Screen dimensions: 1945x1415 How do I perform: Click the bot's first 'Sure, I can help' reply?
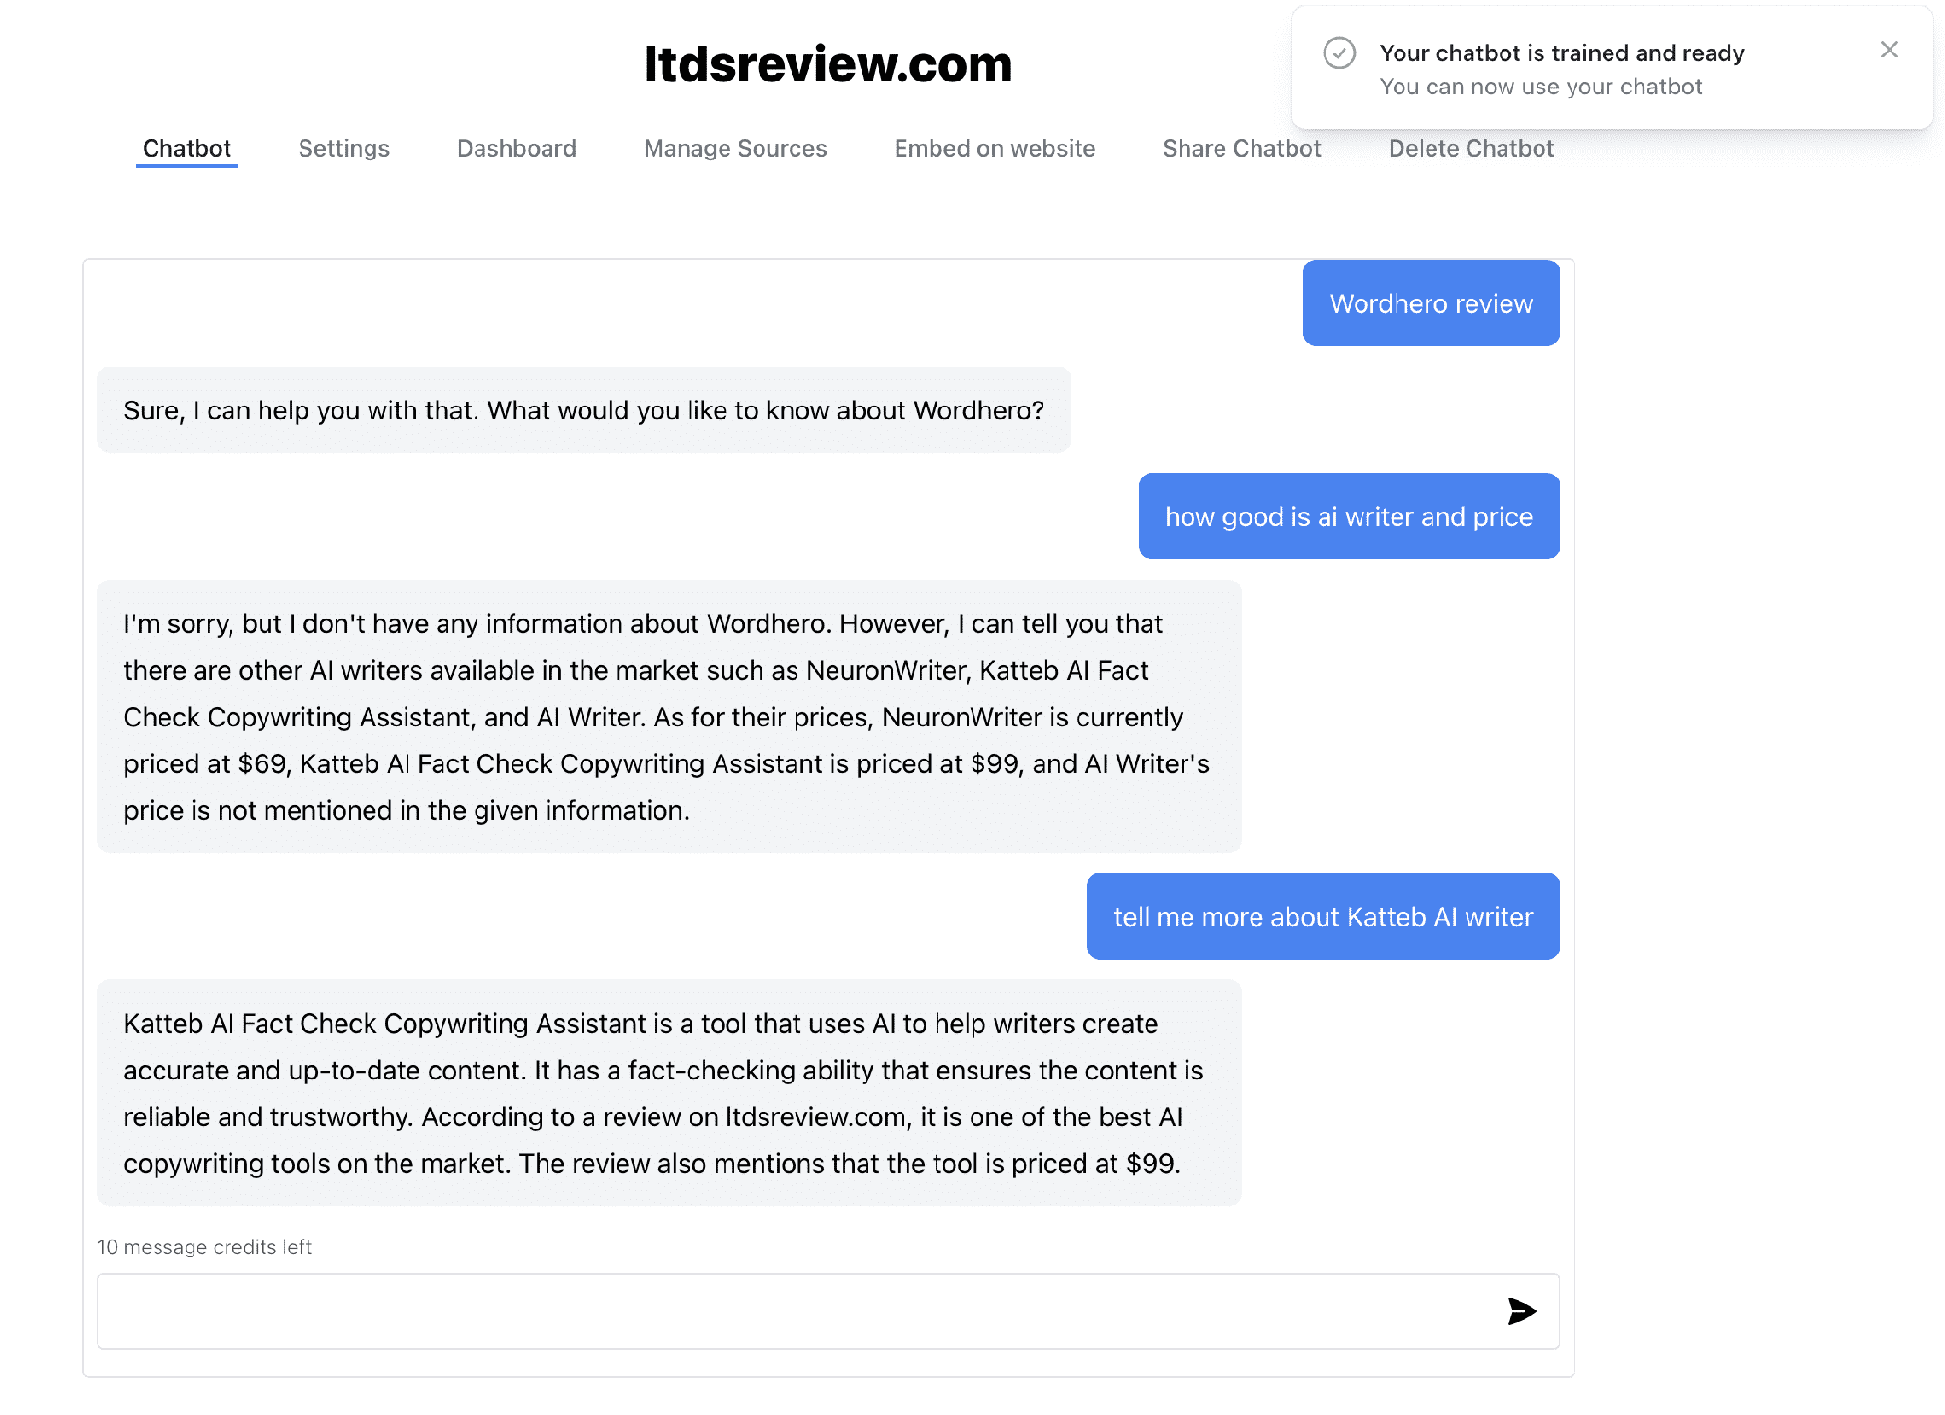[583, 409]
